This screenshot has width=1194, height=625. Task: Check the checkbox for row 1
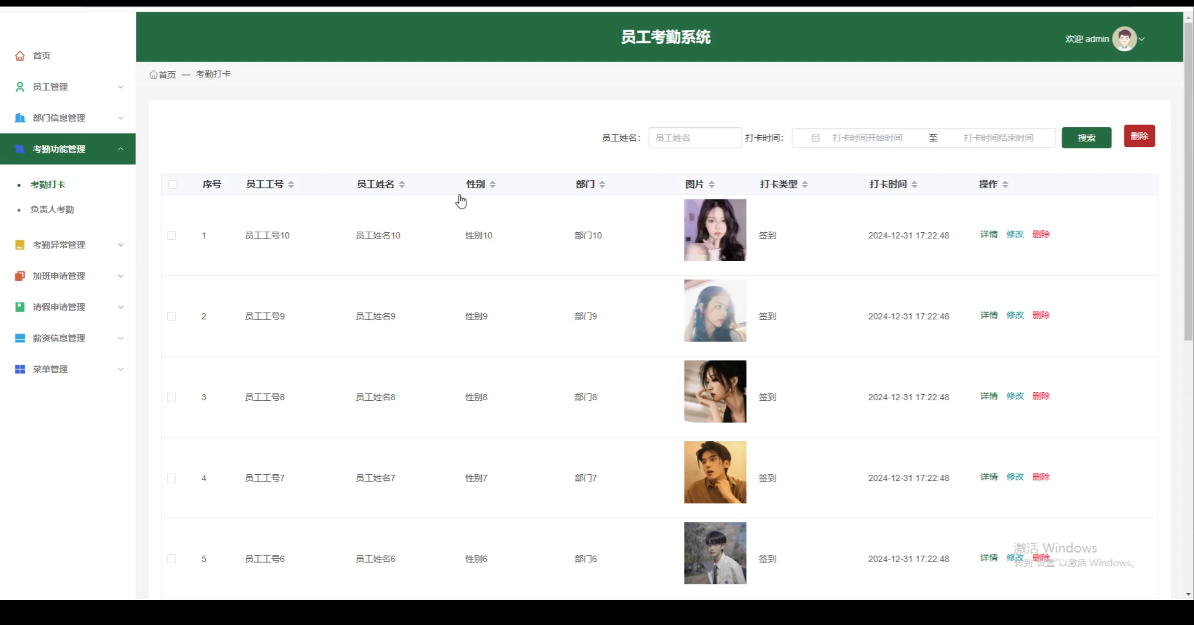172,236
